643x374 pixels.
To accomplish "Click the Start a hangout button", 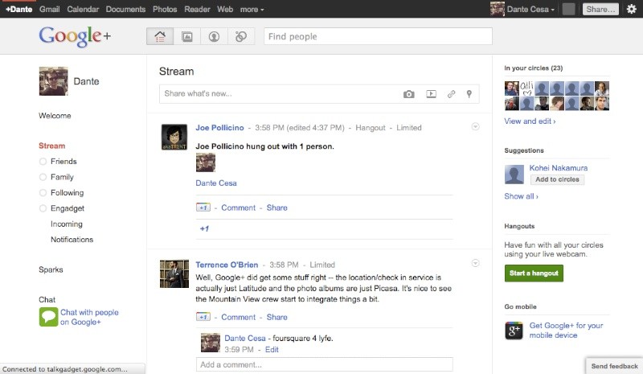I will click(x=534, y=273).
